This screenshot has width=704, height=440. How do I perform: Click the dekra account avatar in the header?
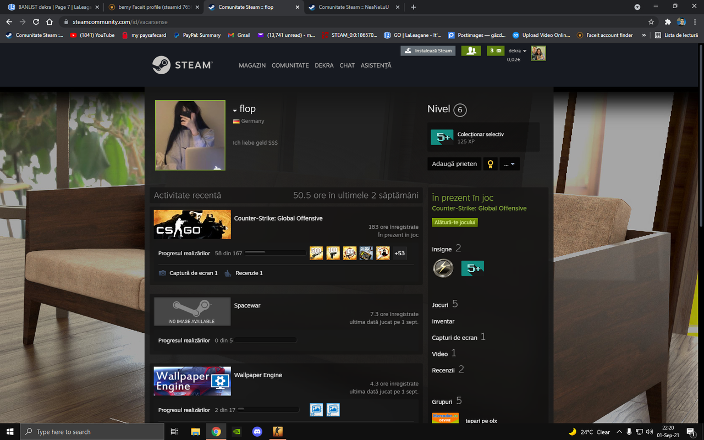[x=538, y=53]
